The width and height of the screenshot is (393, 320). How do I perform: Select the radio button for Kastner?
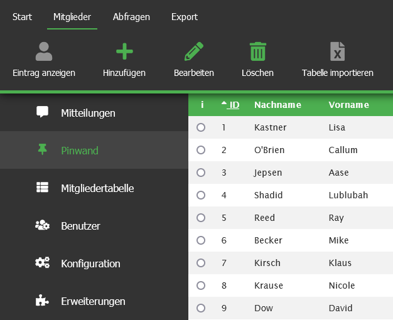(x=201, y=127)
